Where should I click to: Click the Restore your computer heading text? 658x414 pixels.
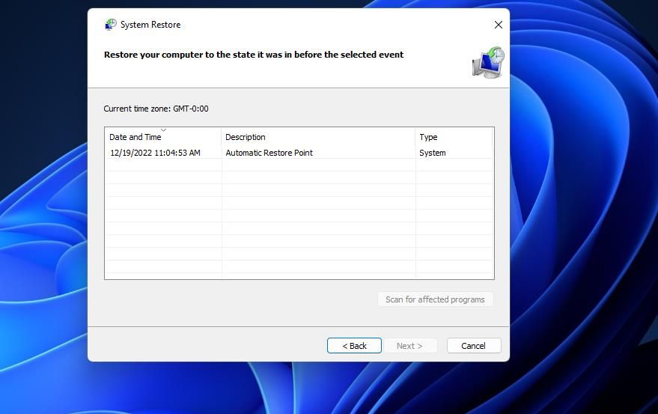[x=254, y=55]
